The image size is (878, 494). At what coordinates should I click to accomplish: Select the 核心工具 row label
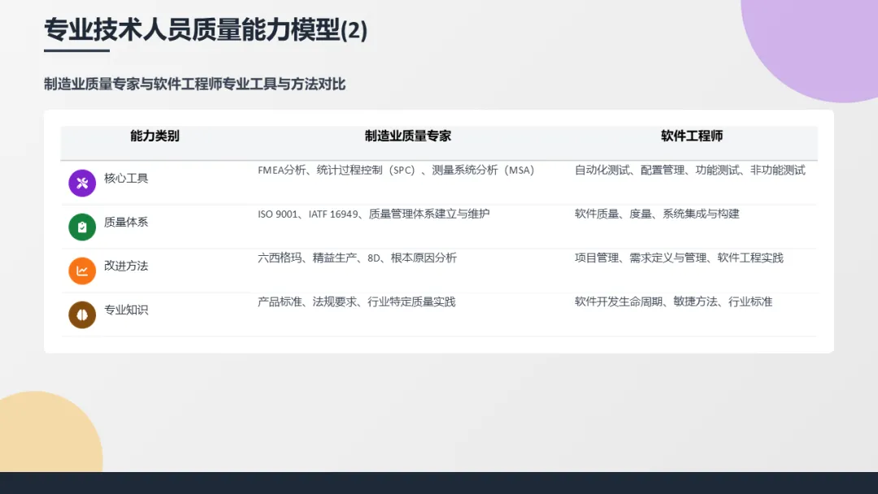pyautogui.click(x=126, y=179)
